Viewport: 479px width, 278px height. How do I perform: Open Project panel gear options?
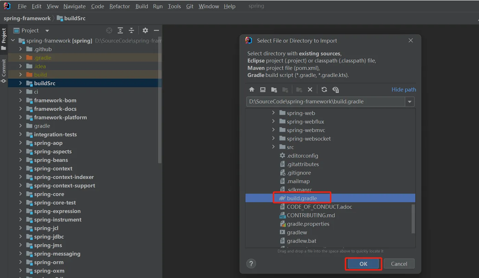[x=145, y=30]
